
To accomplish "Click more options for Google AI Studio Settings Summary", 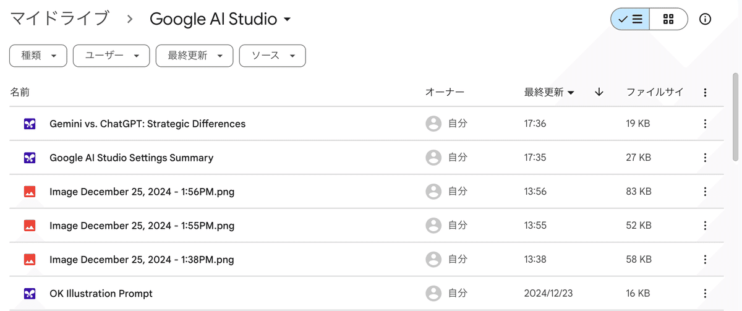I will coord(705,158).
